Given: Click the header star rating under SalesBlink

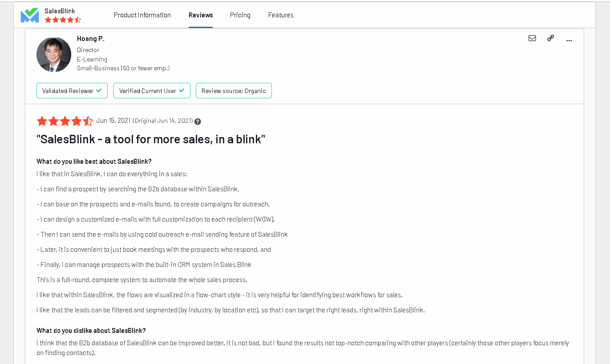Looking at the screenshot, I should [x=63, y=20].
